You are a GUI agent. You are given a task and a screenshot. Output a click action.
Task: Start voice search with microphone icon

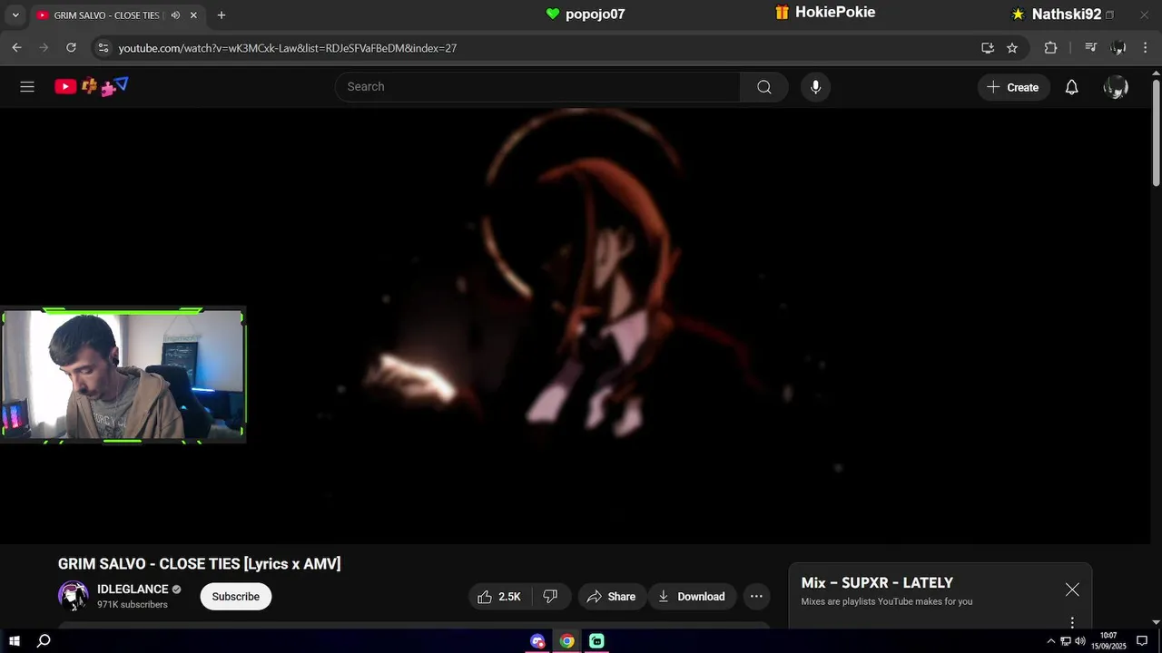click(815, 87)
